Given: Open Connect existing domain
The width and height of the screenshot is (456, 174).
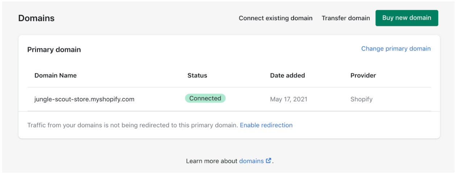Looking at the screenshot, I should point(275,18).
